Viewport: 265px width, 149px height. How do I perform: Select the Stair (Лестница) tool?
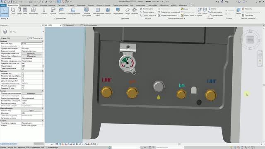pos(135,11)
